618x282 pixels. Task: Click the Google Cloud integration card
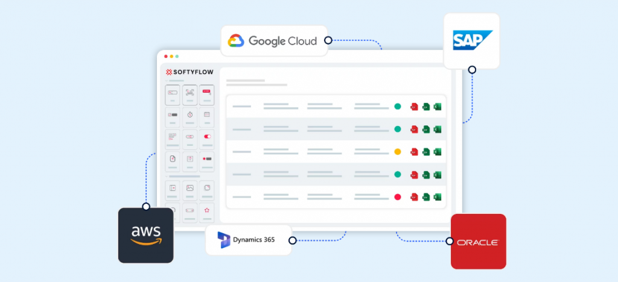(x=274, y=41)
